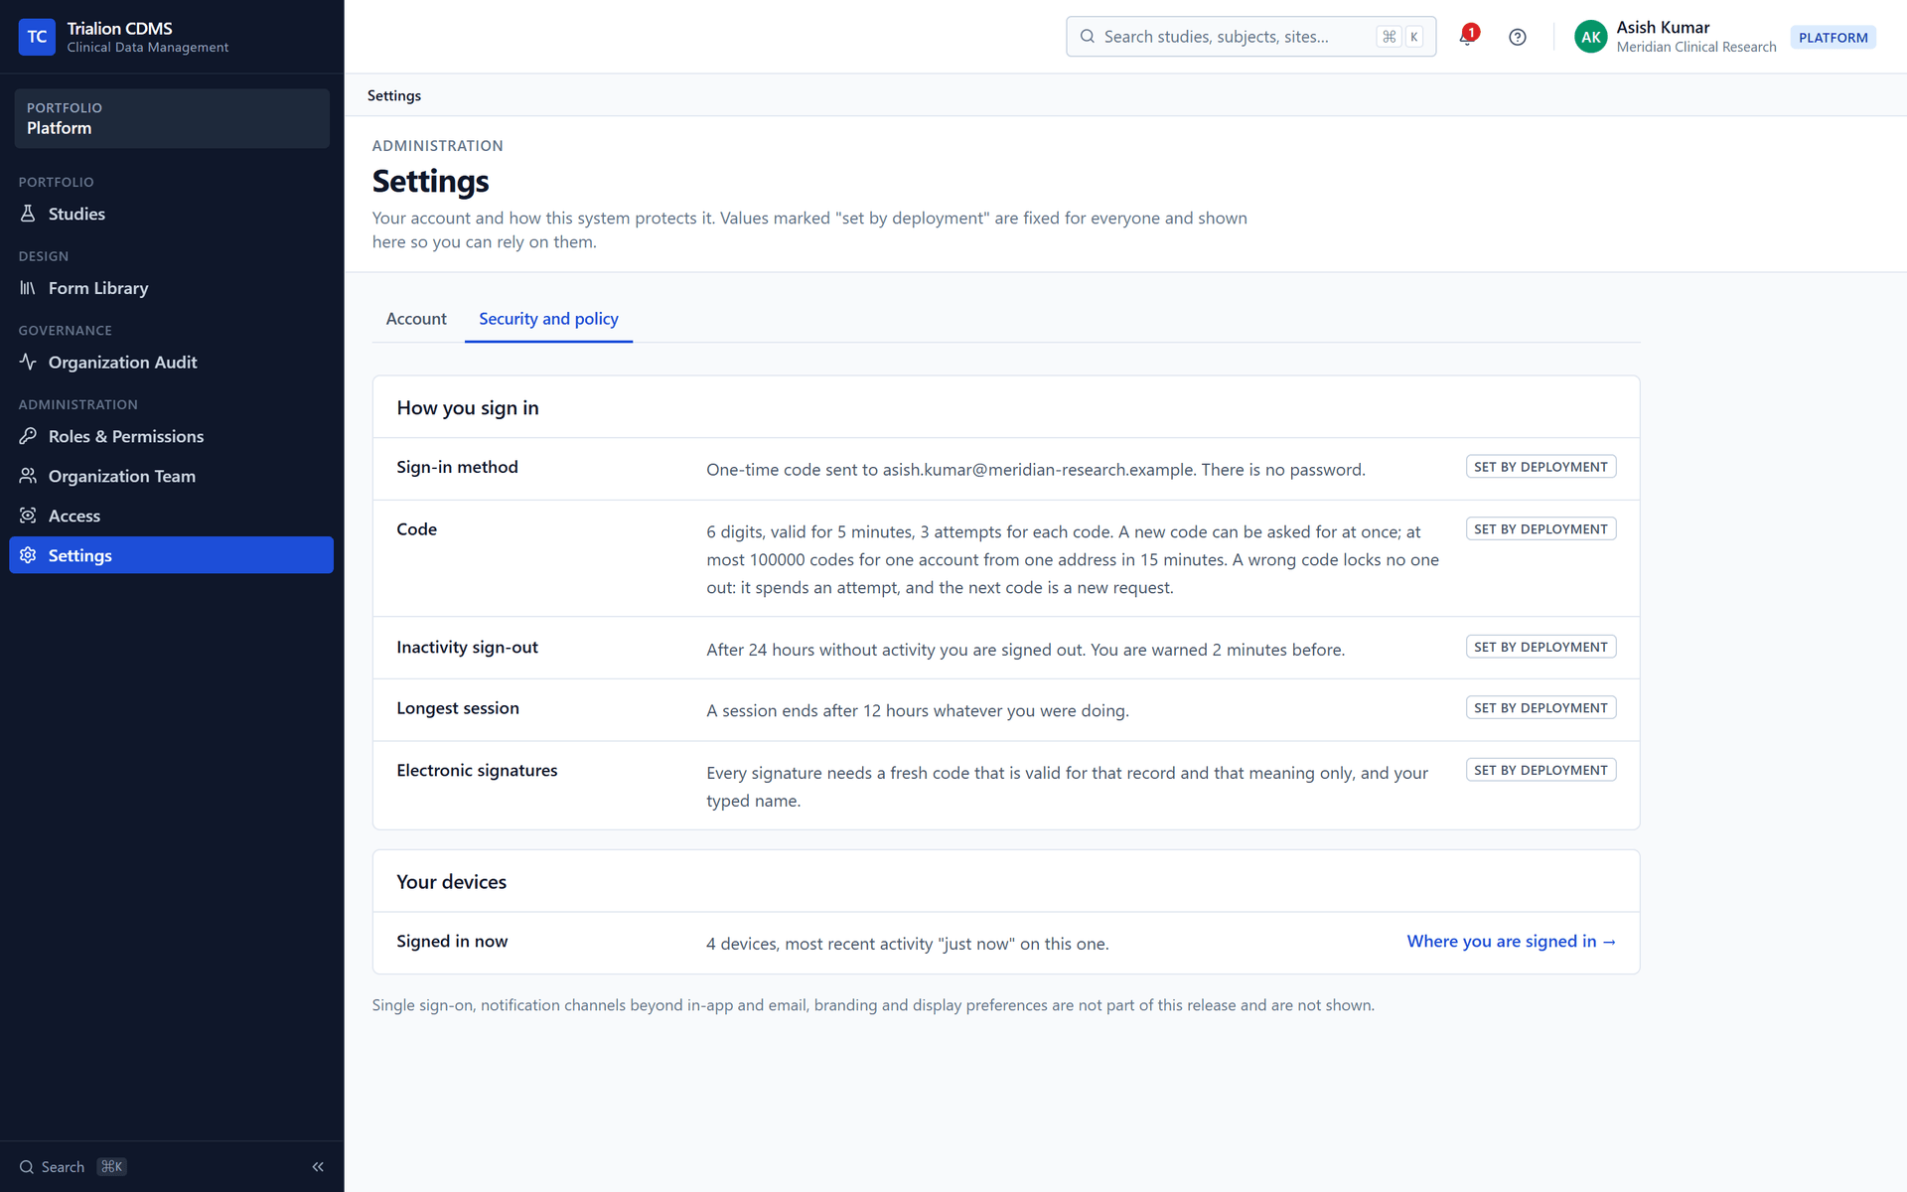
Task: Click the Access scan icon
Action: (28, 516)
